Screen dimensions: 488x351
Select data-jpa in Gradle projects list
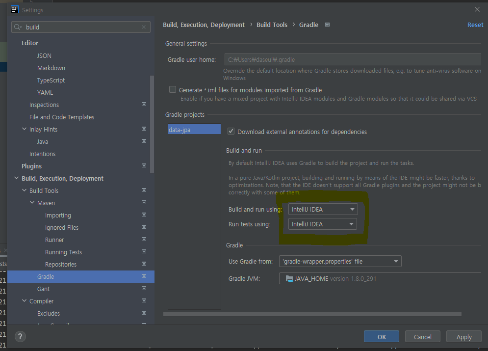[x=194, y=129]
